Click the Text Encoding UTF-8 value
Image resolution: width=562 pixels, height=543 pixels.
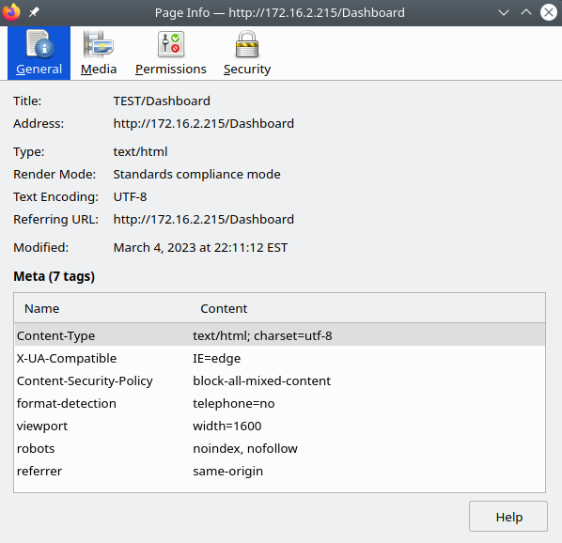(130, 197)
